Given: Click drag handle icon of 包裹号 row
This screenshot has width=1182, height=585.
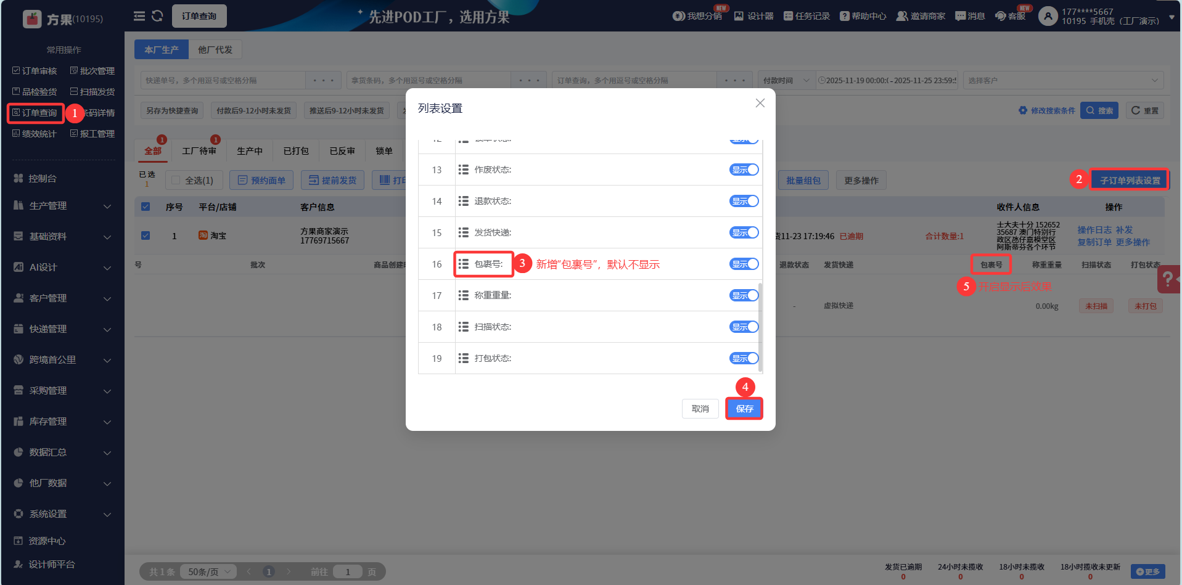Looking at the screenshot, I should (464, 264).
